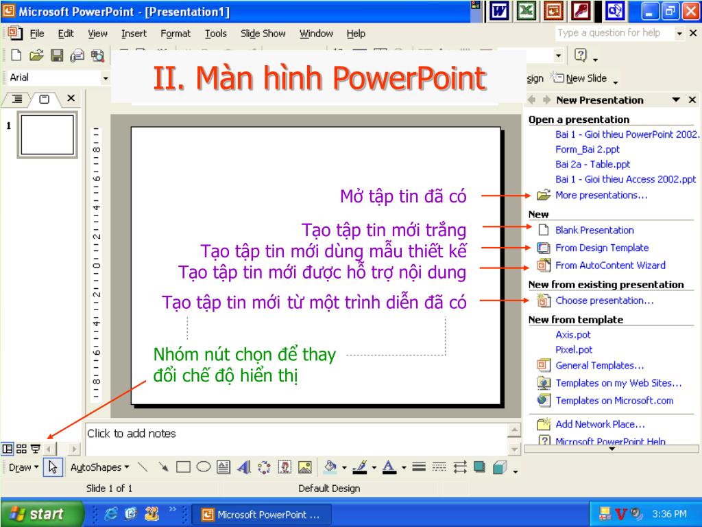Click From Design Template link
702x527 pixels.
[x=602, y=248]
